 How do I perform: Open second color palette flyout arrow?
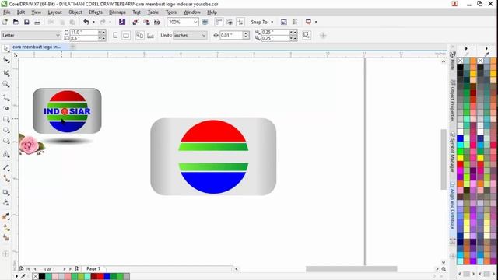coord(486,48)
